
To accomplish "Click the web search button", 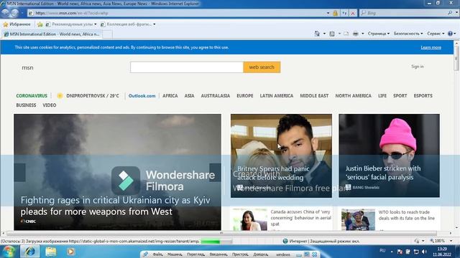I will (x=262, y=67).
